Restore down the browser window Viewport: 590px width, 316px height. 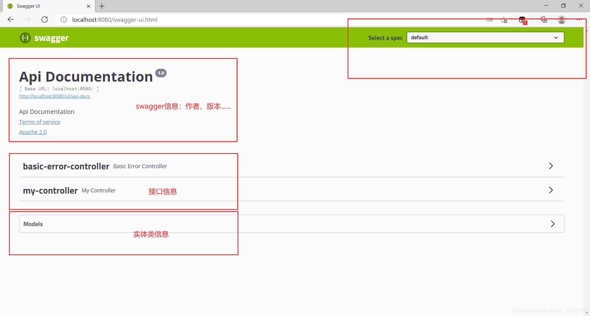(x=563, y=6)
